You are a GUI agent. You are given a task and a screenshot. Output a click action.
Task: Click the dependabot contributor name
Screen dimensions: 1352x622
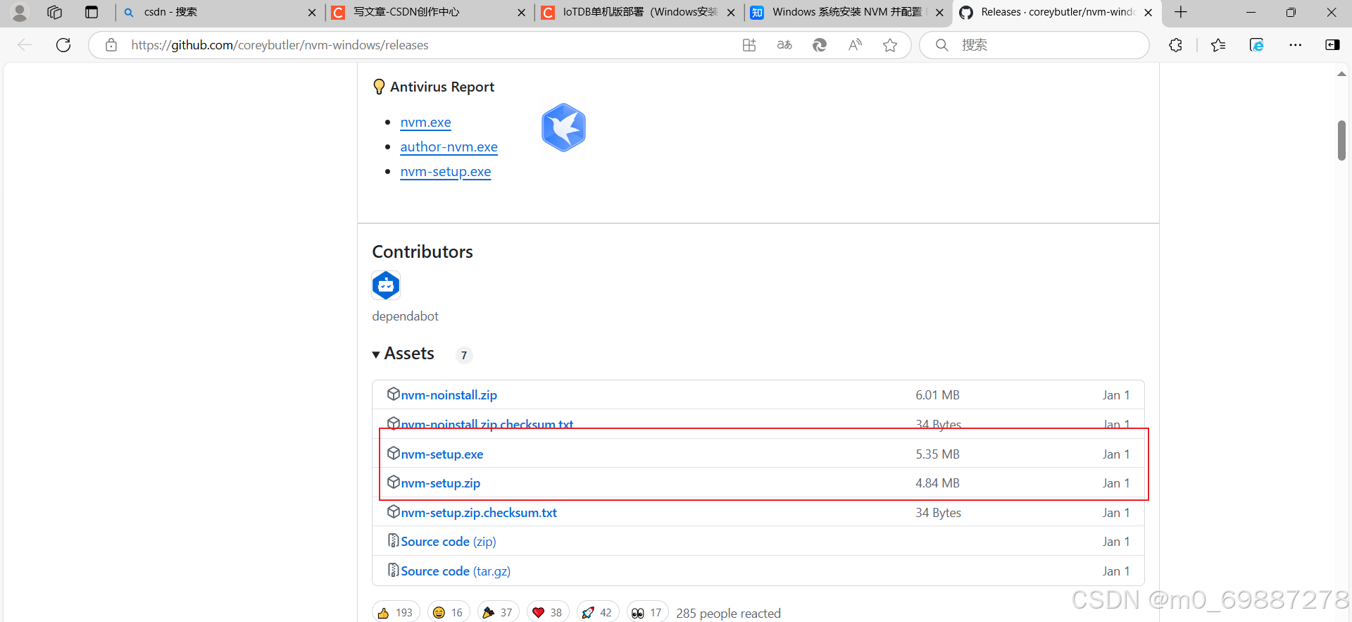pyautogui.click(x=405, y=316)
